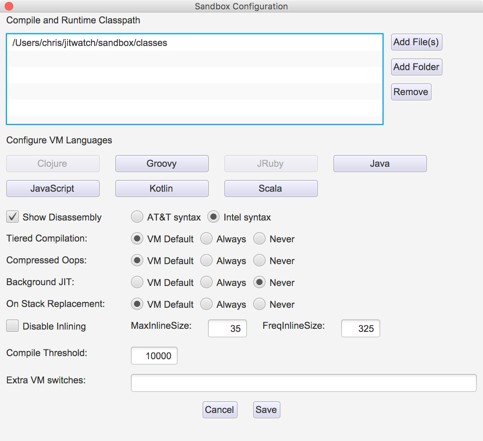Screen dimensions: 483x441
Task: Click the Add File(s) button
Action: tap(416, 42)
